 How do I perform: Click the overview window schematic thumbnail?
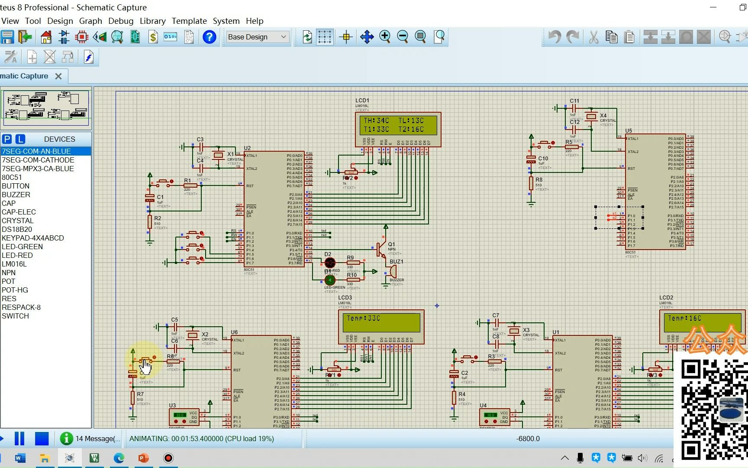[x=46, y=107]
